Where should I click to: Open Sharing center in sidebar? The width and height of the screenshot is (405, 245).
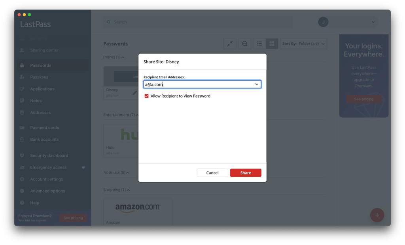coord(44,50)
